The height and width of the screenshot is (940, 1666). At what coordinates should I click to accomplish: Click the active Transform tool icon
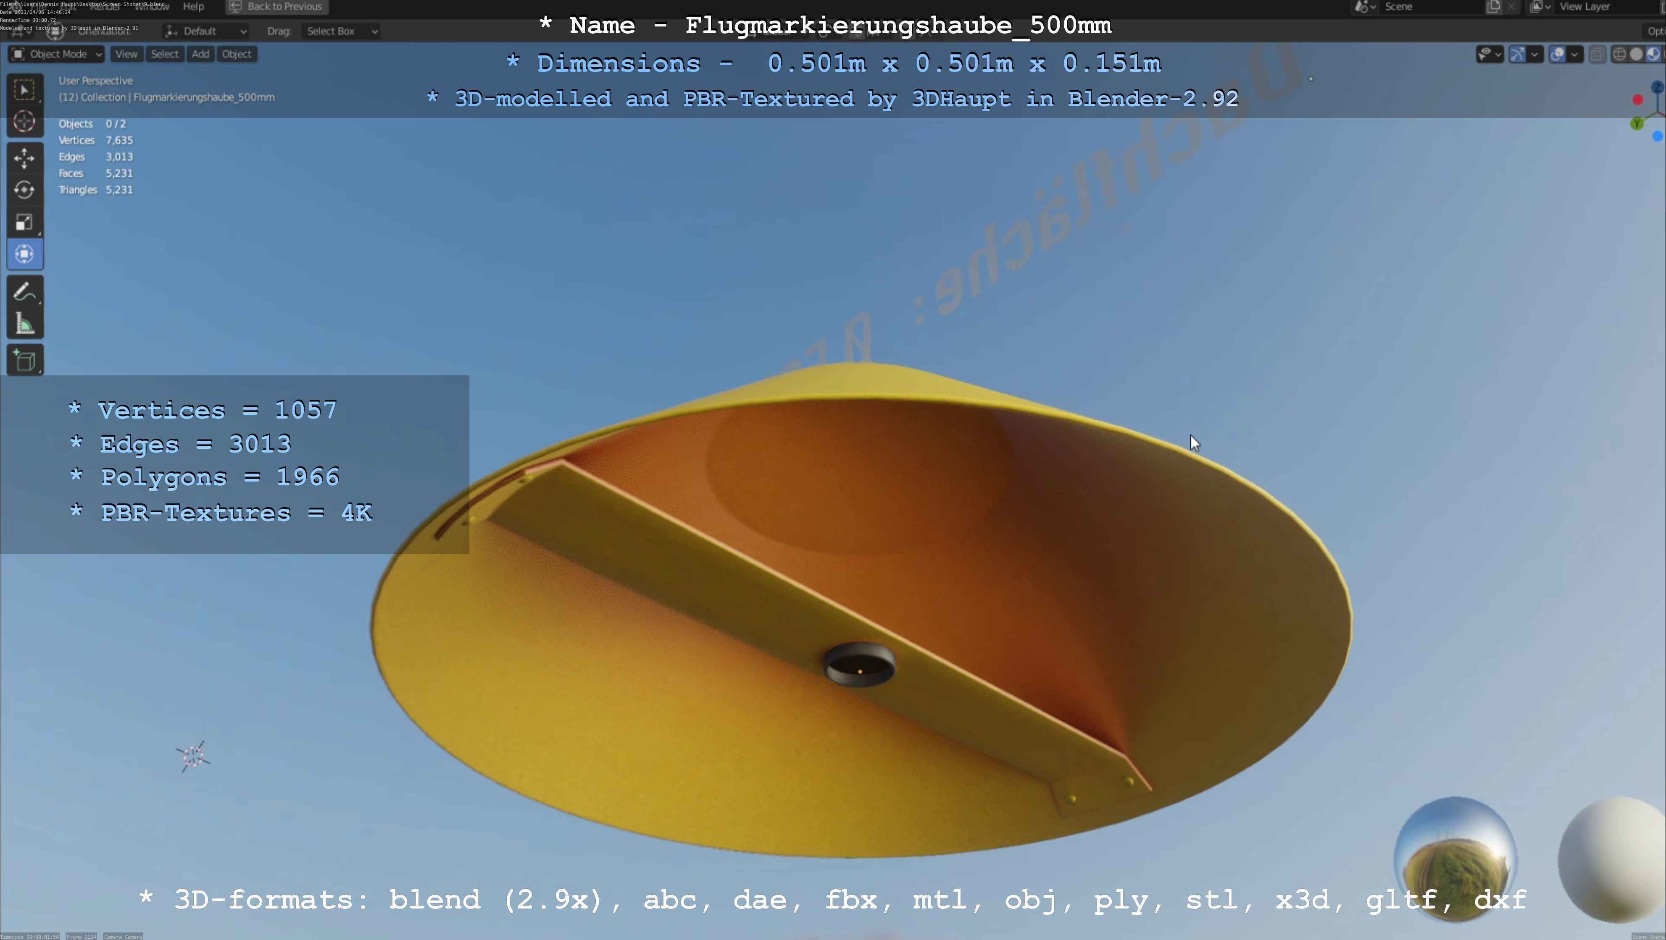tap(24, 254)
